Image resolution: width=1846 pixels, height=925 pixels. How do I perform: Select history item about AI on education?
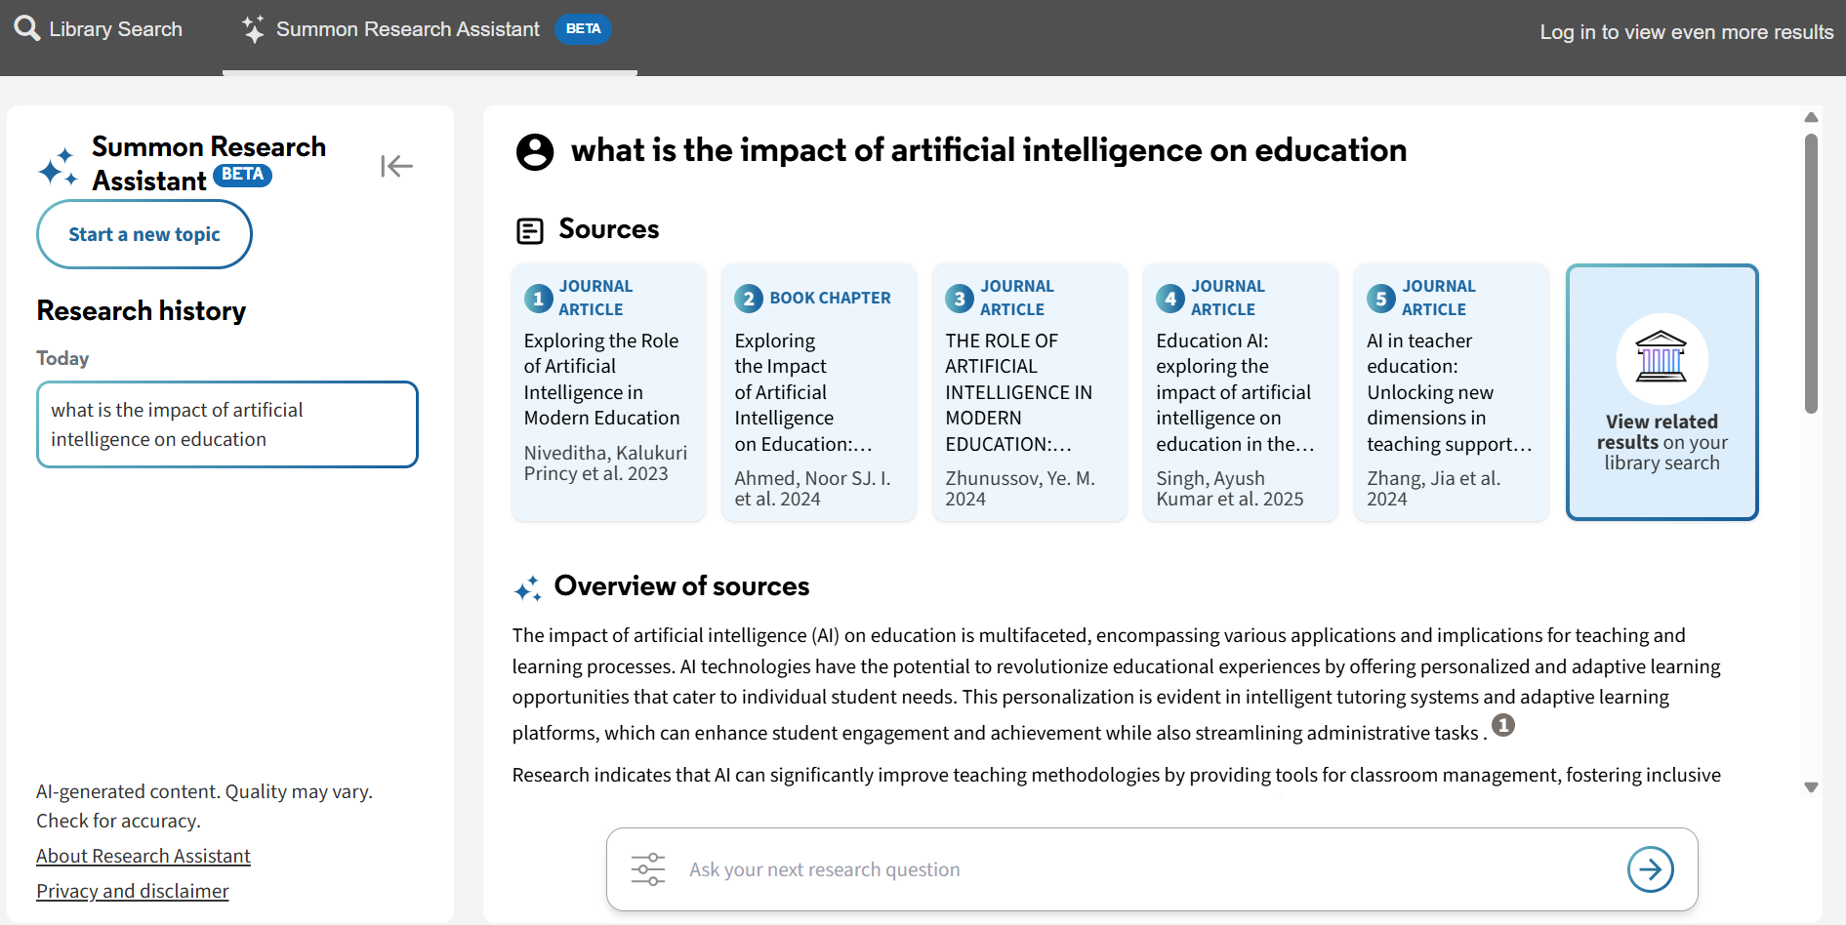tap(227, 424)
